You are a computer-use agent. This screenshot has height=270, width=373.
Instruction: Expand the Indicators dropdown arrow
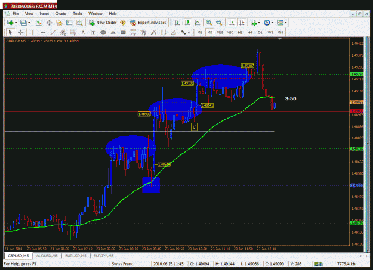259,23
